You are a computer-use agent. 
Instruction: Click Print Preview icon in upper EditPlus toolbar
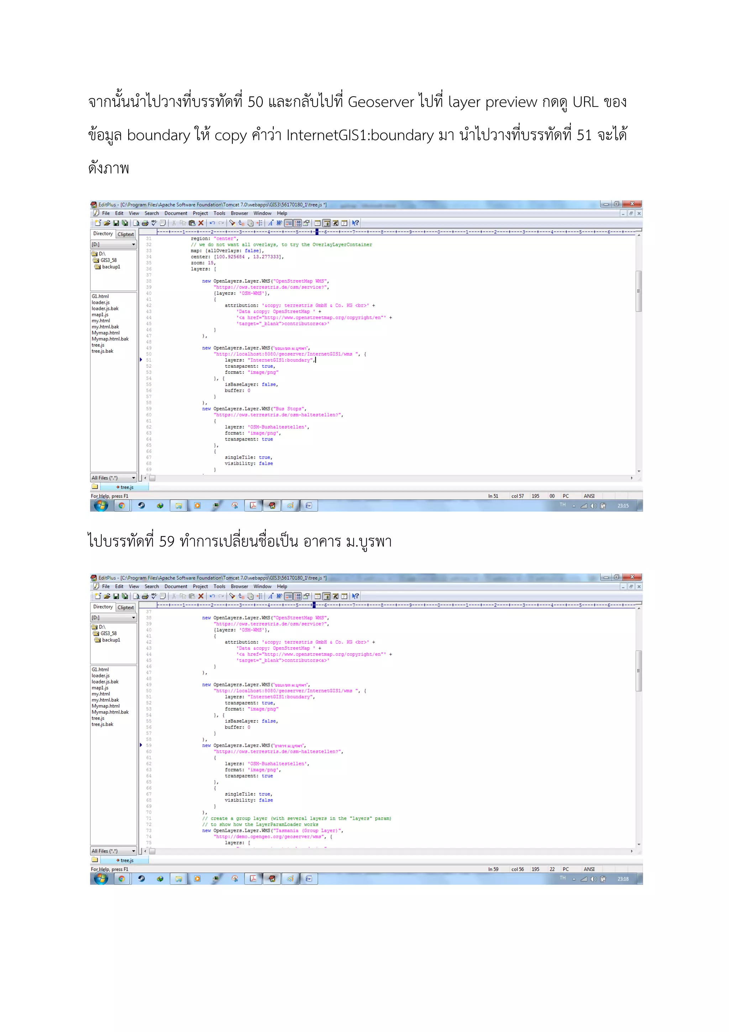(x=136, y=223)
